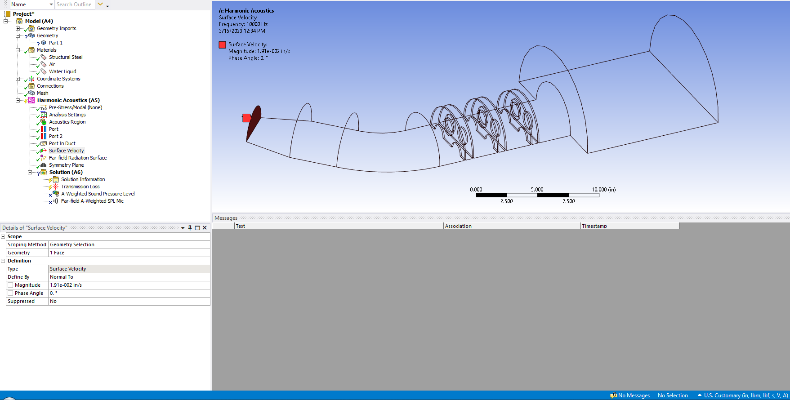Image resolution: width=790 pixels, height=400 pixels.
Task: Click the red Surface Velocity legend swatch
Action: 222,44
